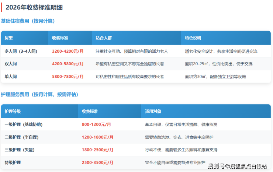Click the 特色说明 column header
The image size is (273, 172).
coord(193,38)
